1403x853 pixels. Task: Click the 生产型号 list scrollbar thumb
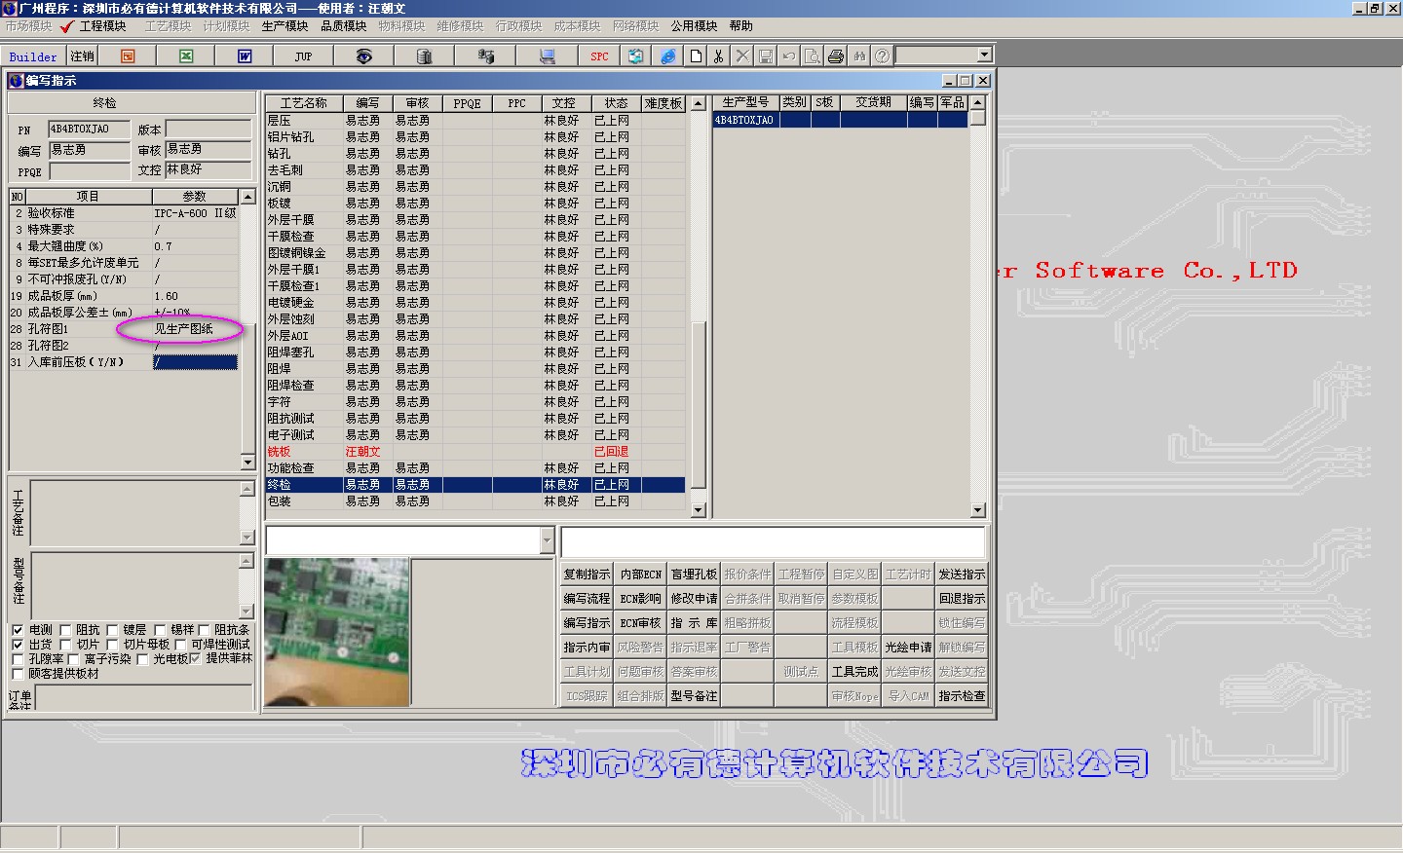978,118
